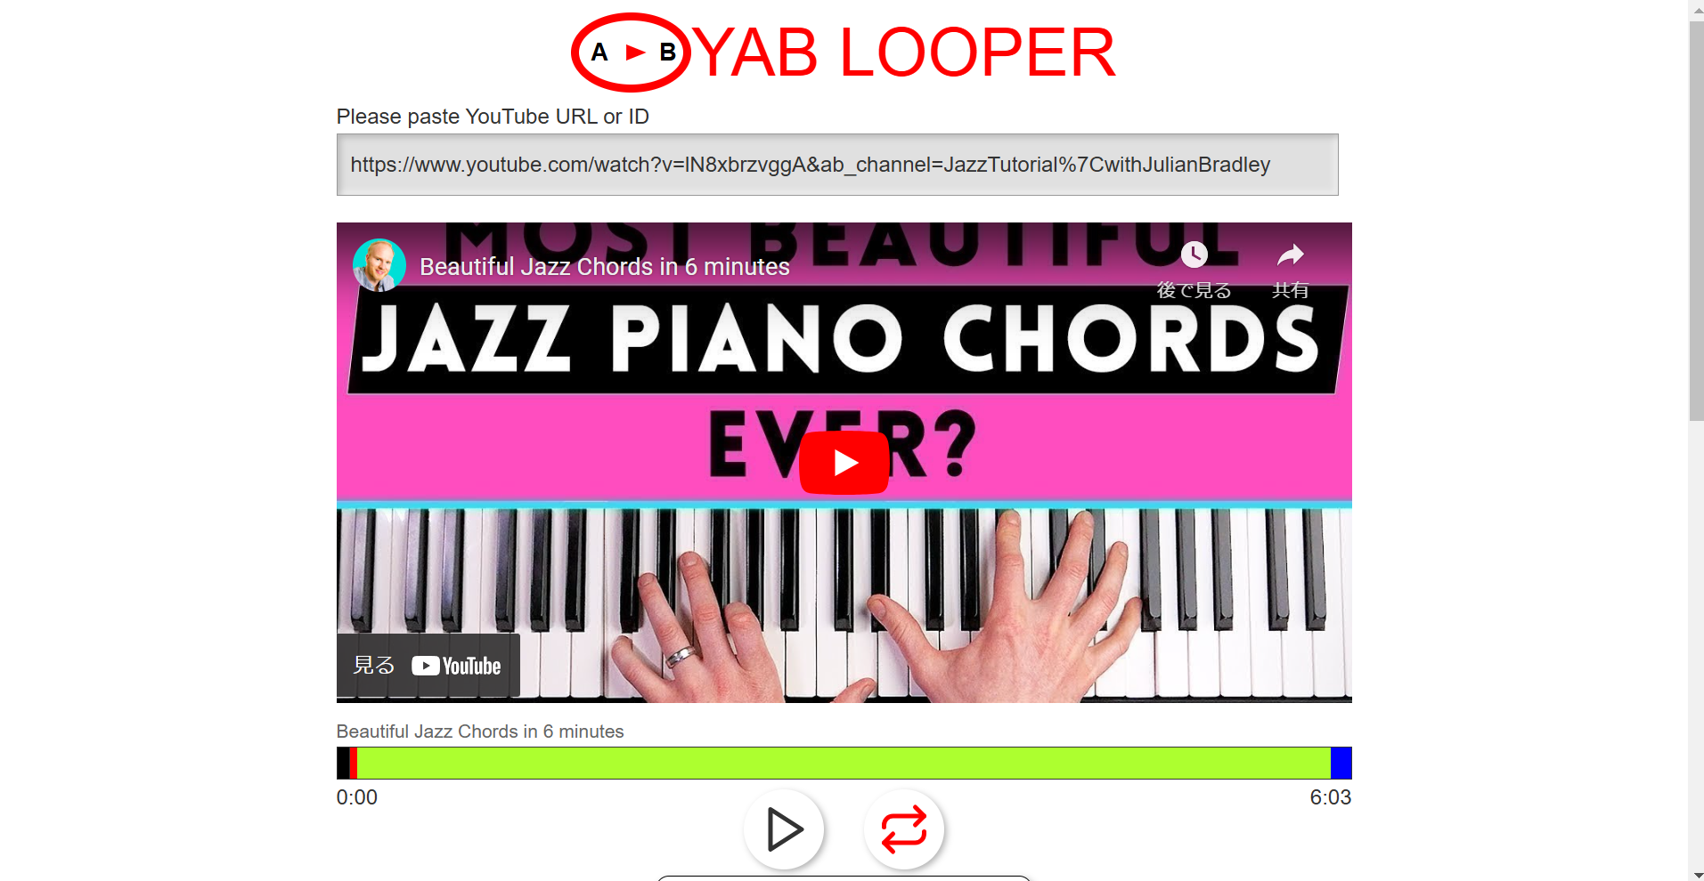Click the video thumbnail piano keys area
Viewport: 1704px width, 881px height.
pyautogui.click(x=844, y=605)
